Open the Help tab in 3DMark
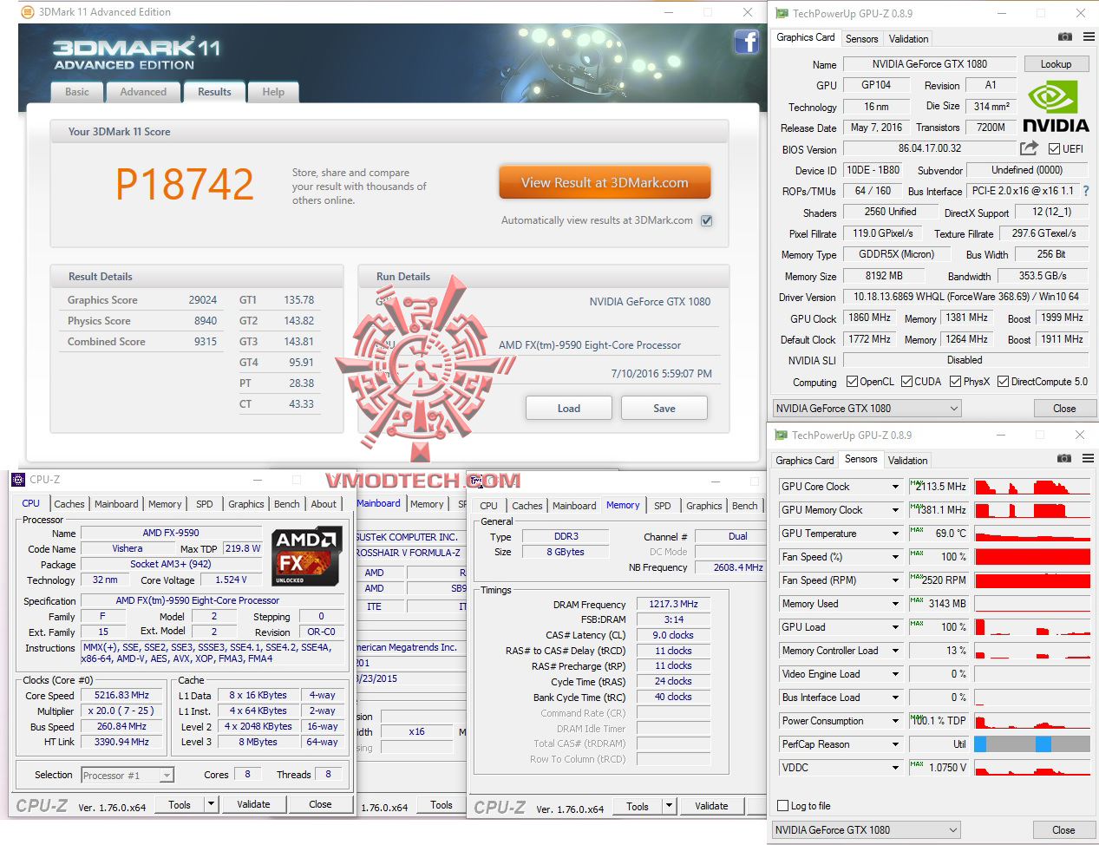The width and height of the screenshot is (1099, 845). 273,92
